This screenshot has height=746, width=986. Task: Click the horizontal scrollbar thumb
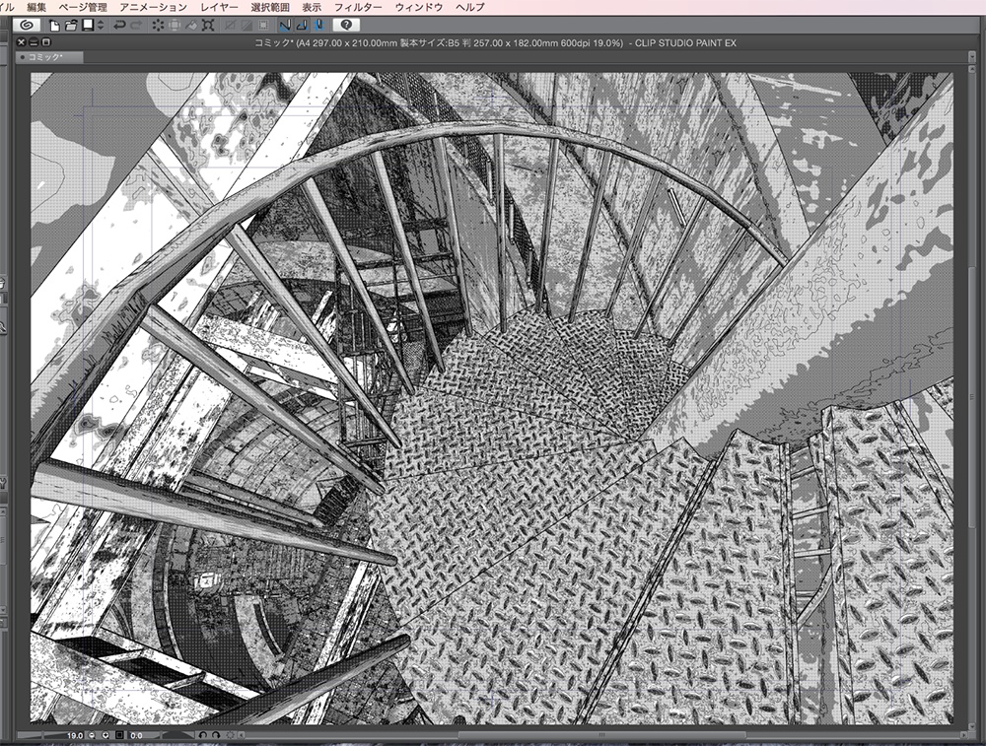(x=601, y=735)
